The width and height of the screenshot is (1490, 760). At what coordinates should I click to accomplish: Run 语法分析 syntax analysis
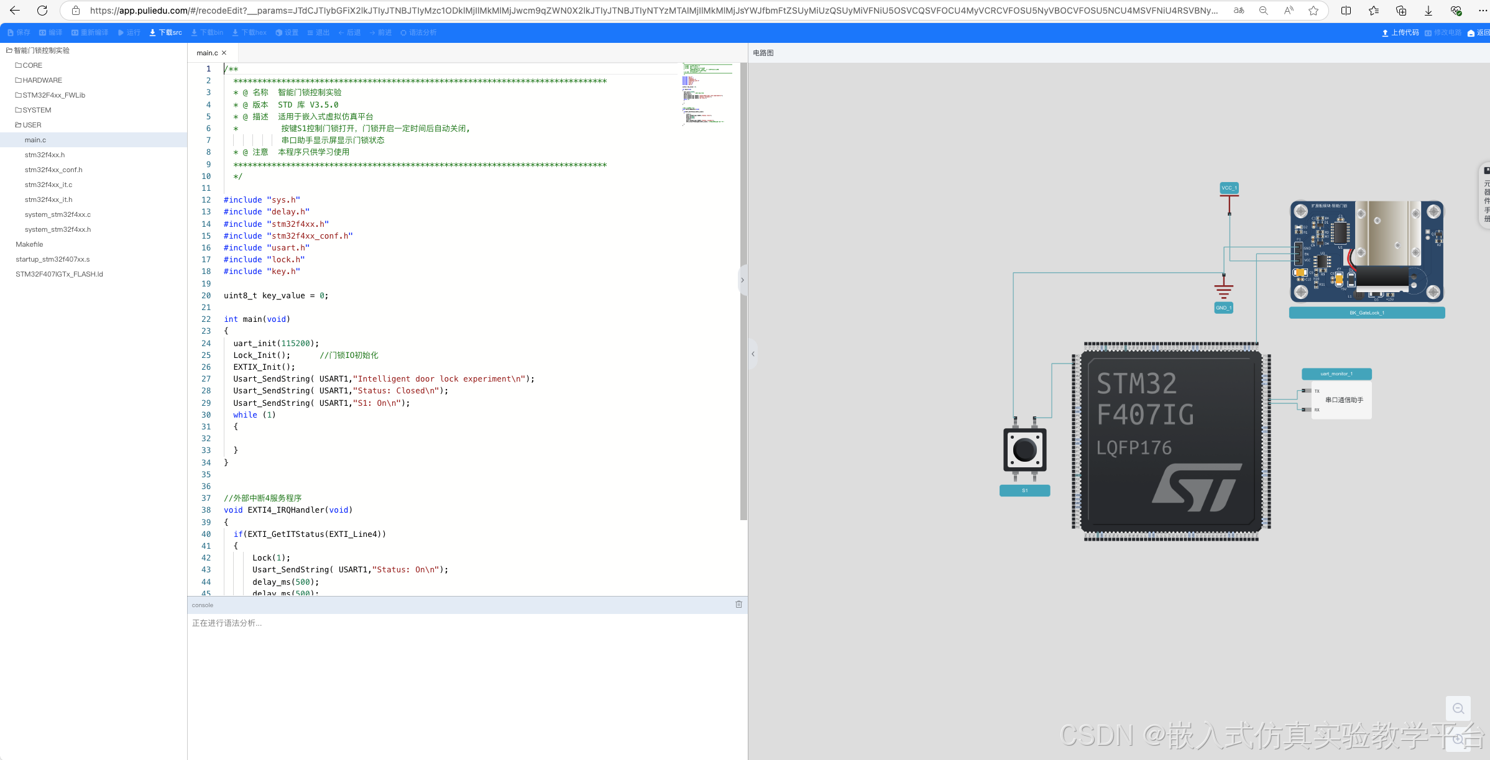point(418,32)
